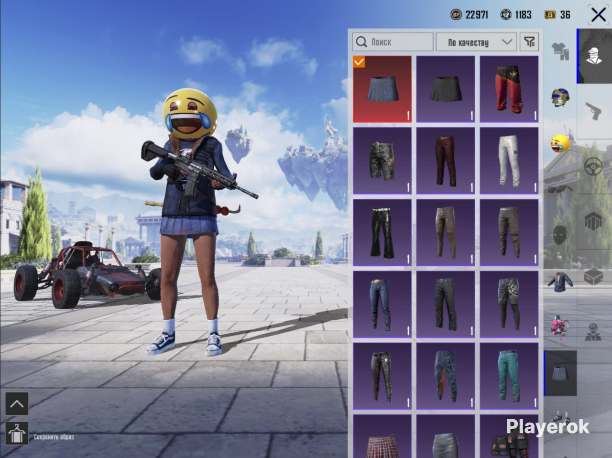Click the Сохранить образ hanger button
Screen dimensions: 612x458
[x=17, y=433]
